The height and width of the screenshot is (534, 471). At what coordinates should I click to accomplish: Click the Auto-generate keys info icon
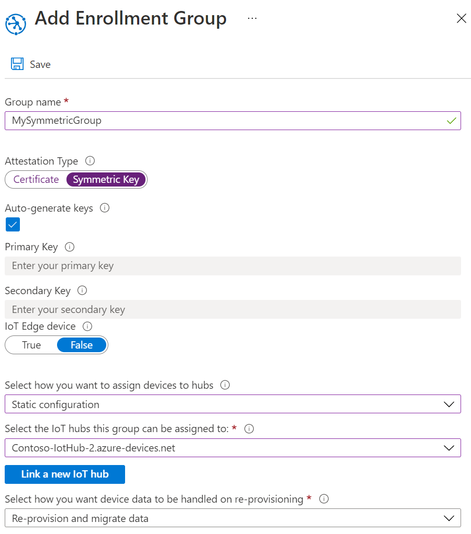click(105, 208)
